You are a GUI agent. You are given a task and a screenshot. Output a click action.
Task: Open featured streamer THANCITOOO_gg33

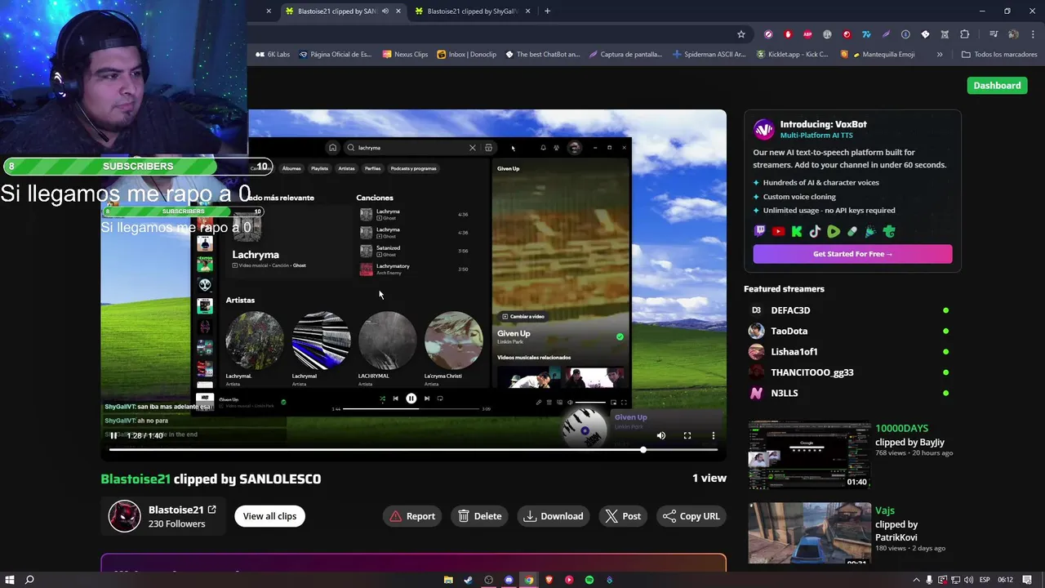pyautogui.click(x=812, y=372)
